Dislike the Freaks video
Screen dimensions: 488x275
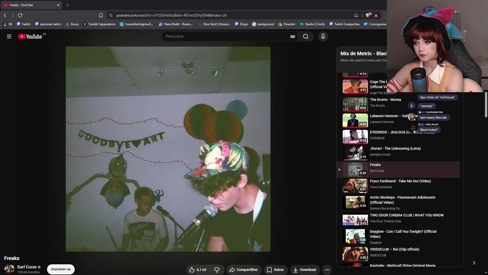pyautogui.click(x=217, y=270)
